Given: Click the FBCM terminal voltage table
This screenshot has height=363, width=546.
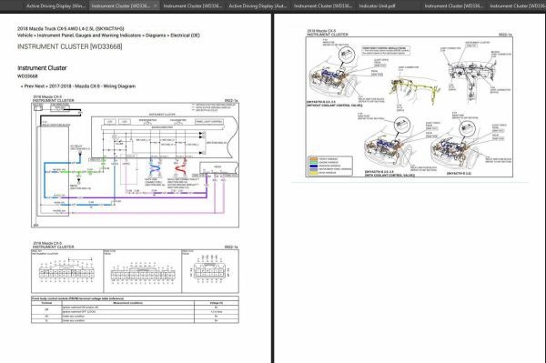Looking at the screenshot, I should 135,309.
